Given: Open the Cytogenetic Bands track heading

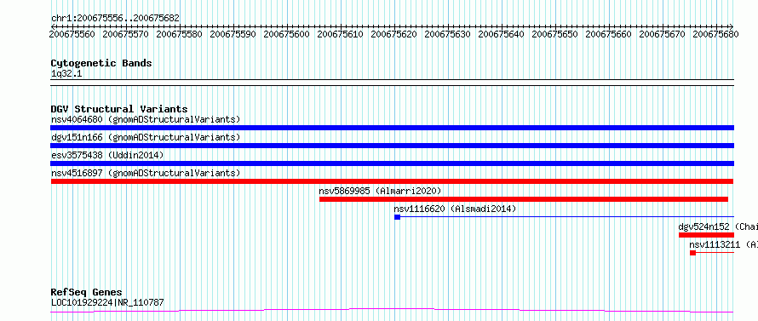Looking at the screenshot, I should click(x=101, y=63).
